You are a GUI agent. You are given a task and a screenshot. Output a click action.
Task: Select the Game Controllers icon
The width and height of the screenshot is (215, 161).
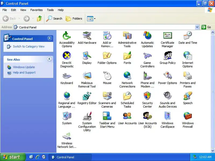click(147, 56)
